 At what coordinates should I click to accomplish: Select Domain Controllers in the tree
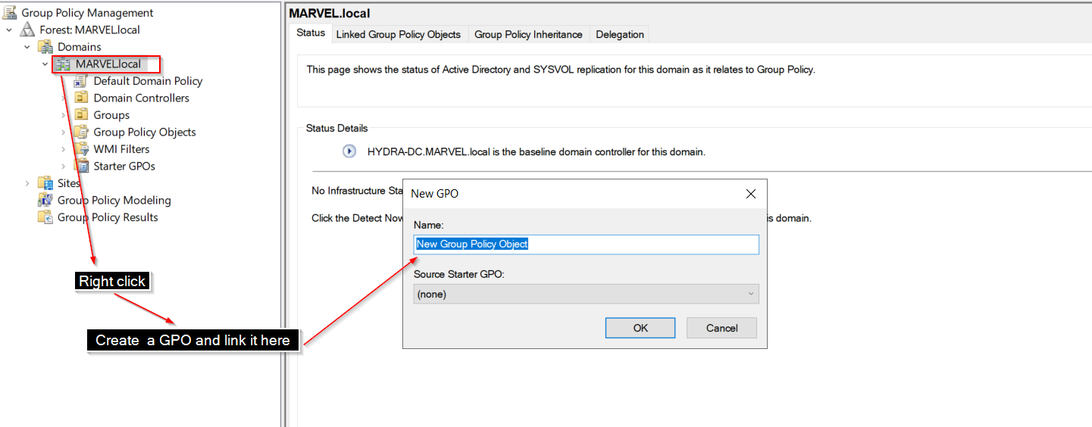(142, 98)
